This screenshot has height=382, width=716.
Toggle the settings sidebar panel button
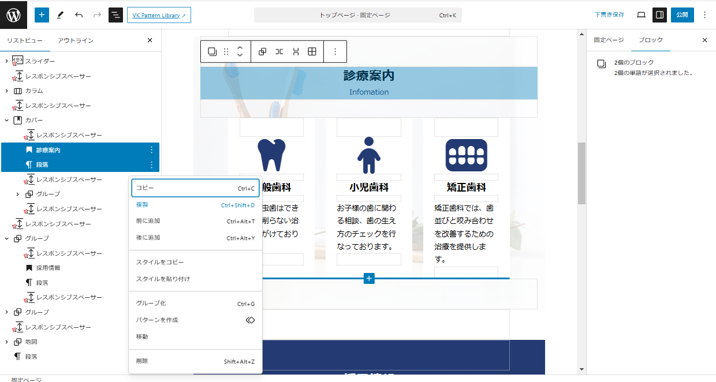coord(659,15)
